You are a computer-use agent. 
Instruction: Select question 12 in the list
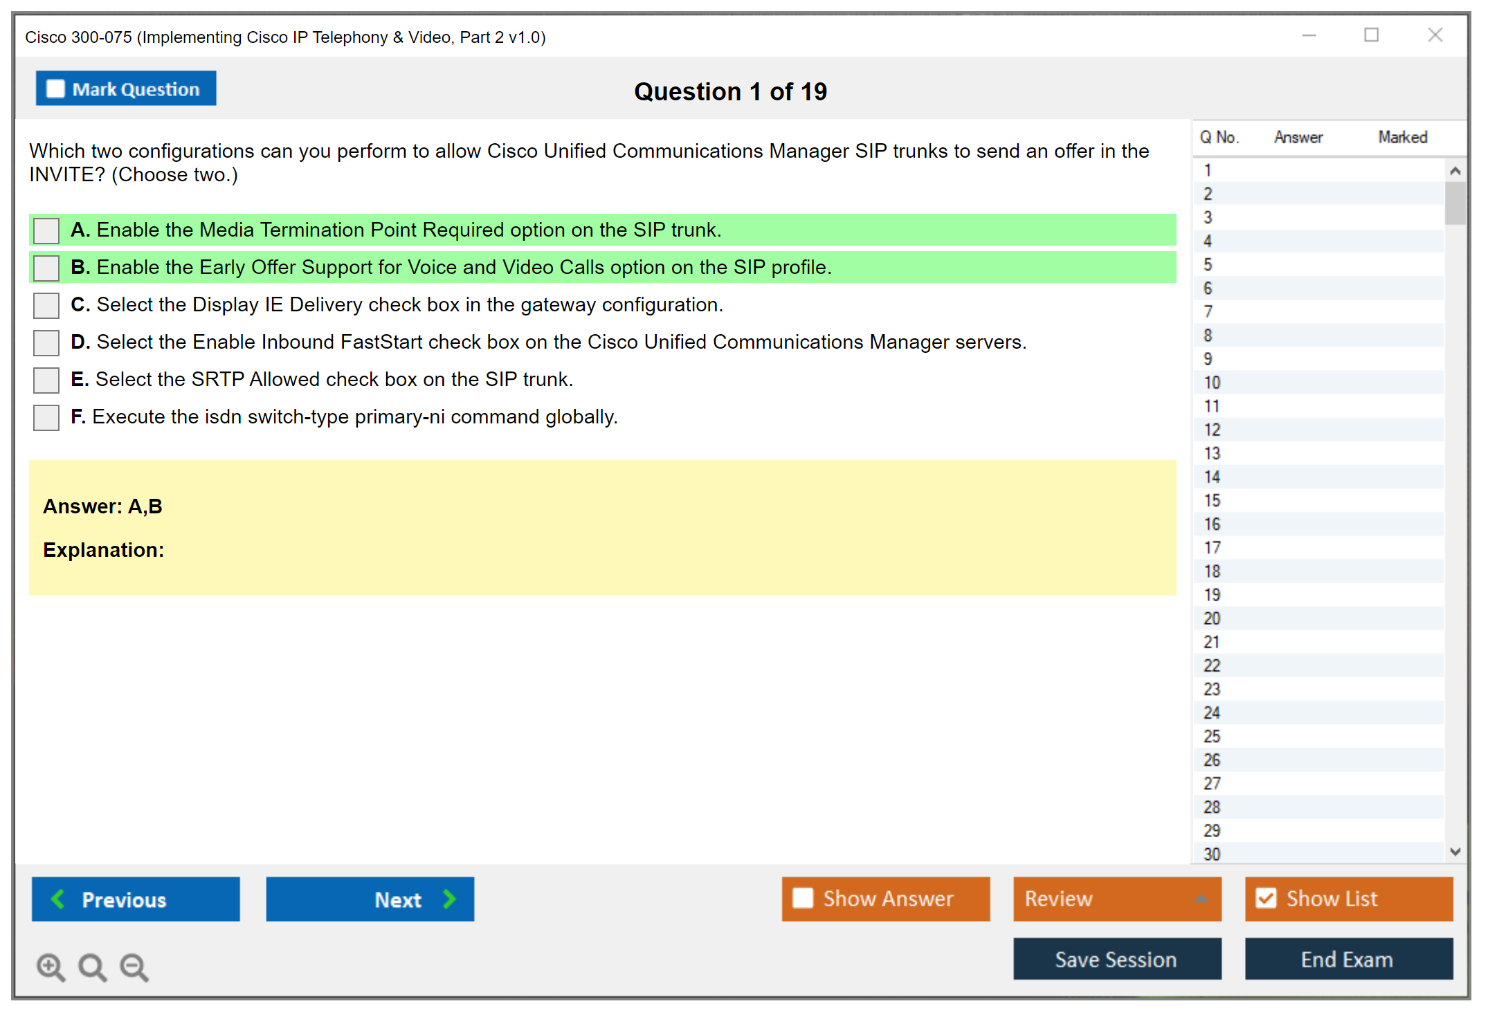point(1212,430)
